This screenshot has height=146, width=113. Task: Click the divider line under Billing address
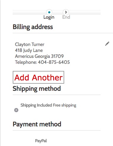[63, 33]
